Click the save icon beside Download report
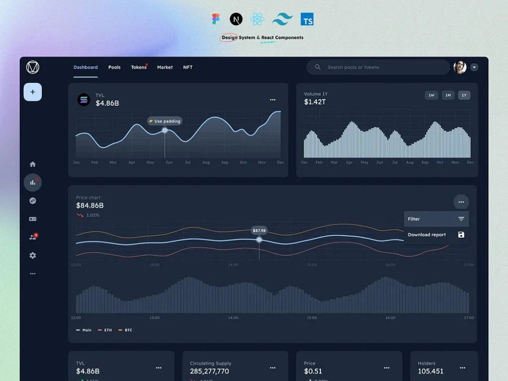 461,235
